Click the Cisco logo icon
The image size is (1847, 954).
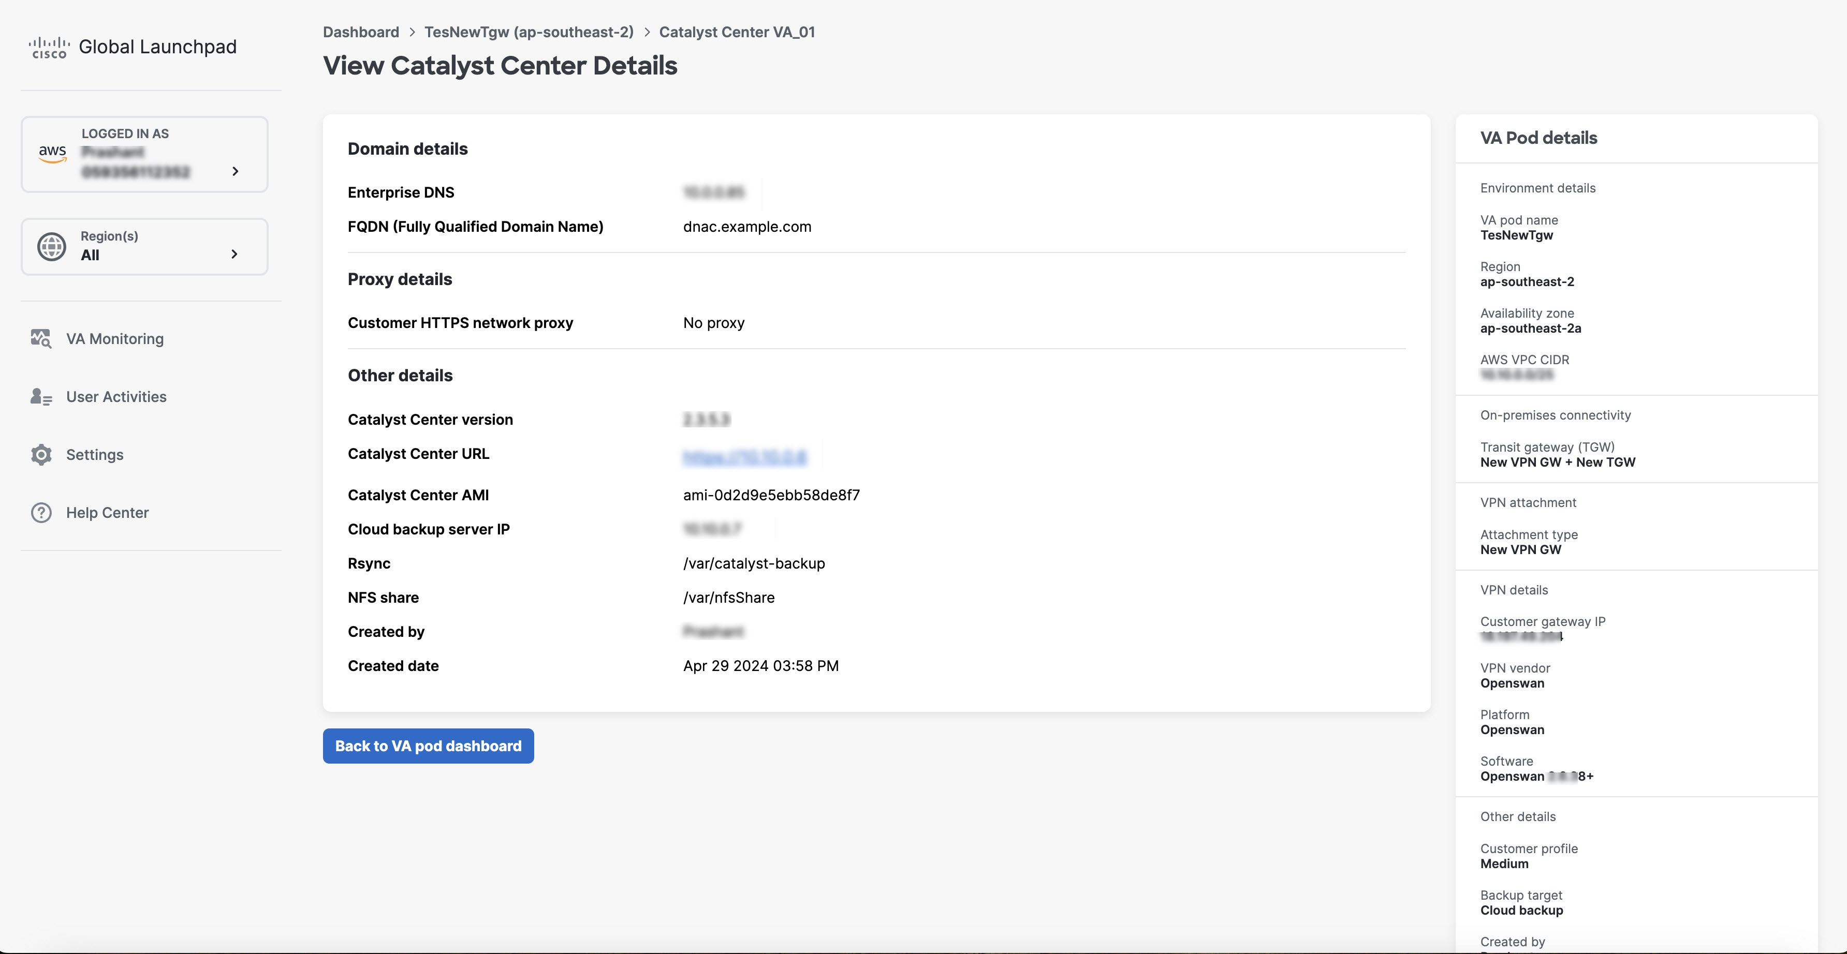coord(49,47)
